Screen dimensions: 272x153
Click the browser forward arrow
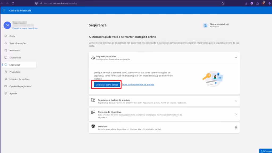[x=7, y=3]
